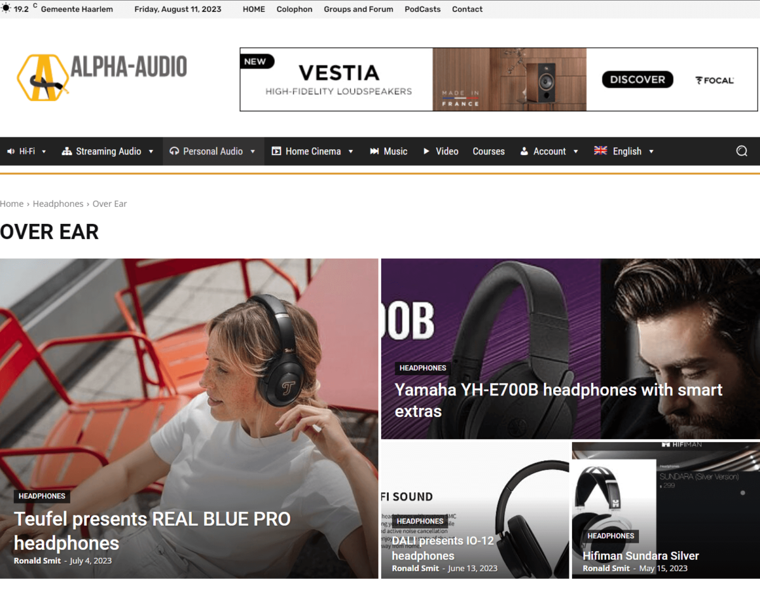
Task: Click the Hi-Fi speaker icon
Action: click(11, 151)
